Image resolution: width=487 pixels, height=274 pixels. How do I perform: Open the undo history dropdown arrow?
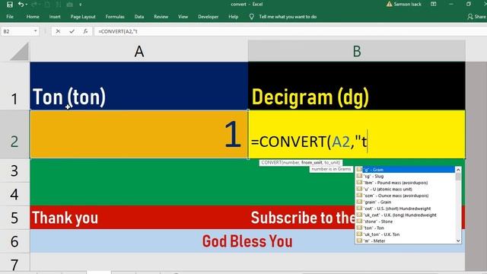tap(26, 5)
